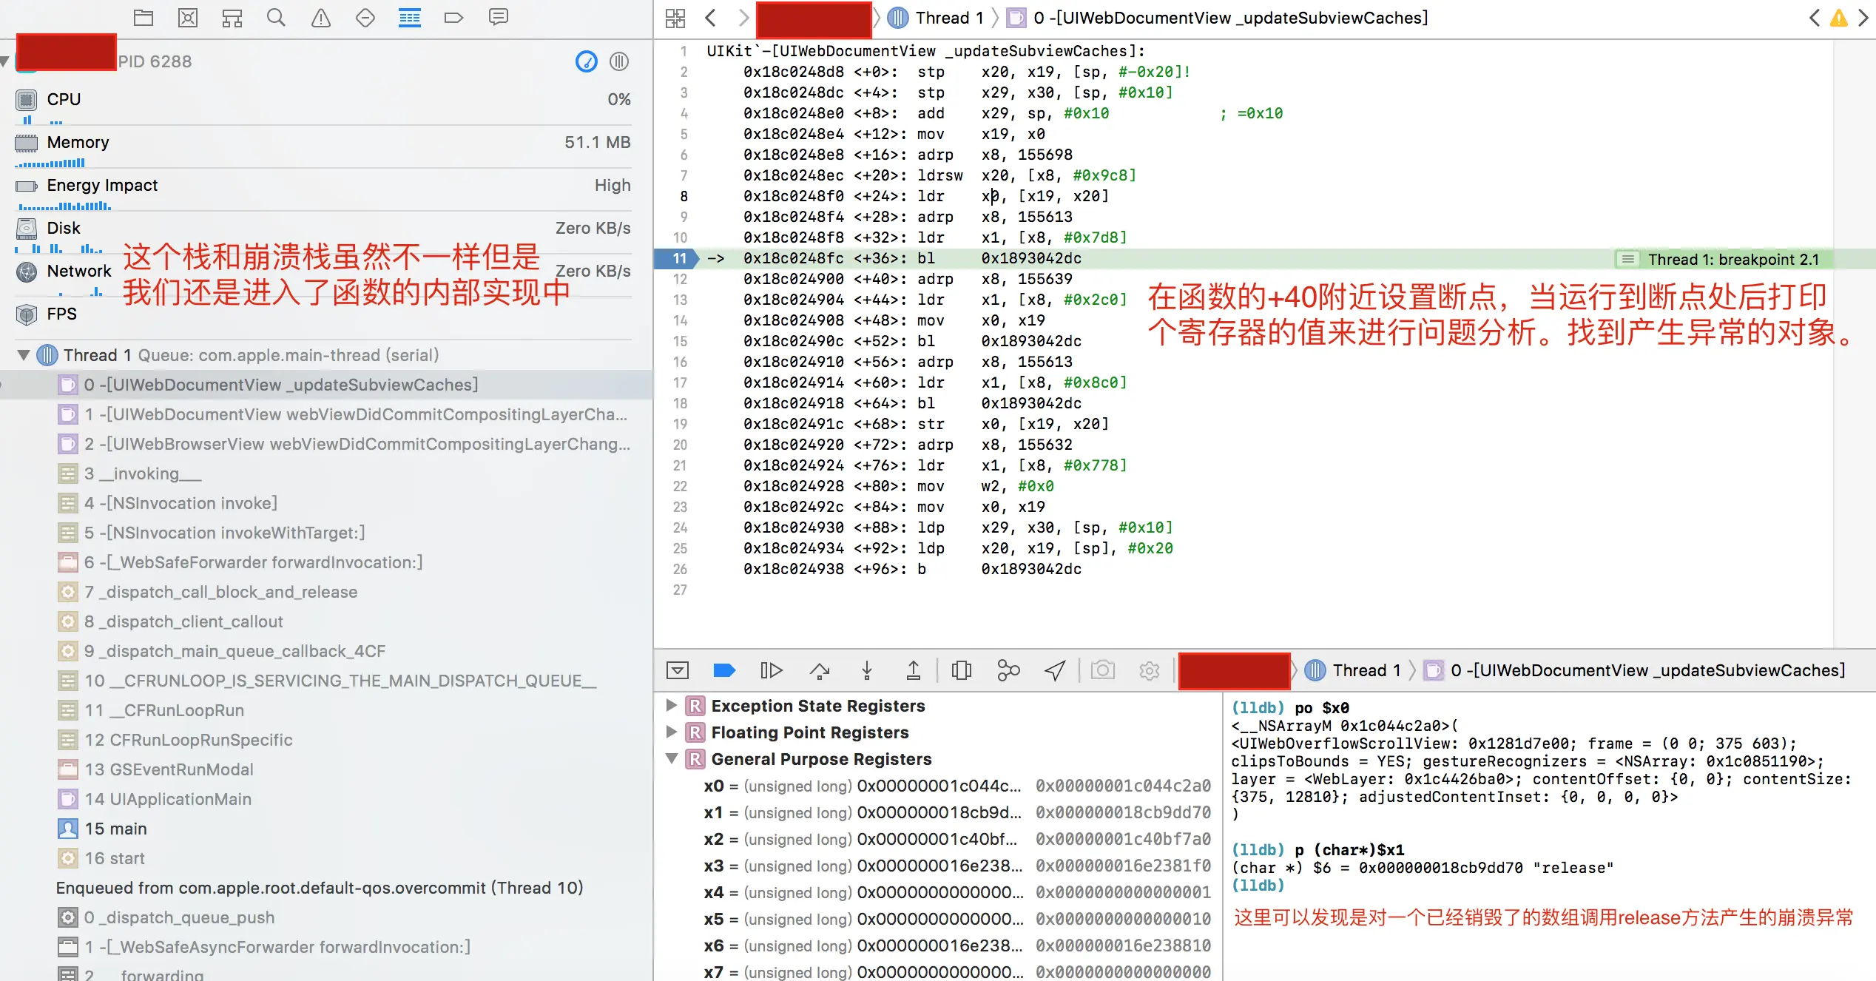Click the step into debug button
Image resolution: width=1876 pixels, height=981 pixels.
tap(867, 670)
